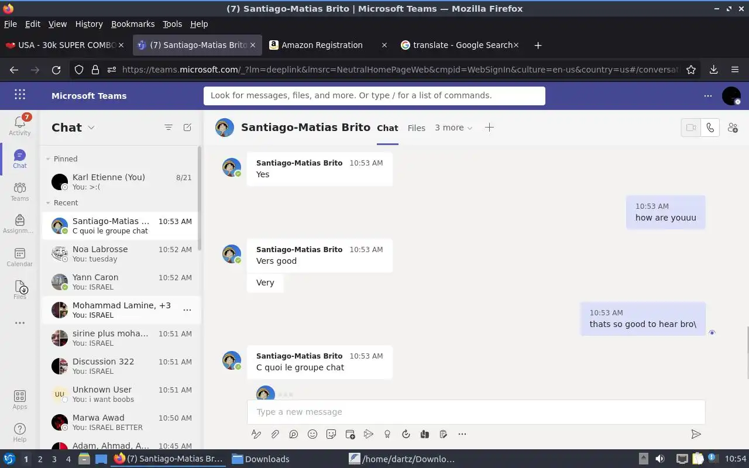This screenshot has width=749, height=468.
Task: Open sirine plus moha... group chat
Action: coord(120,338)
